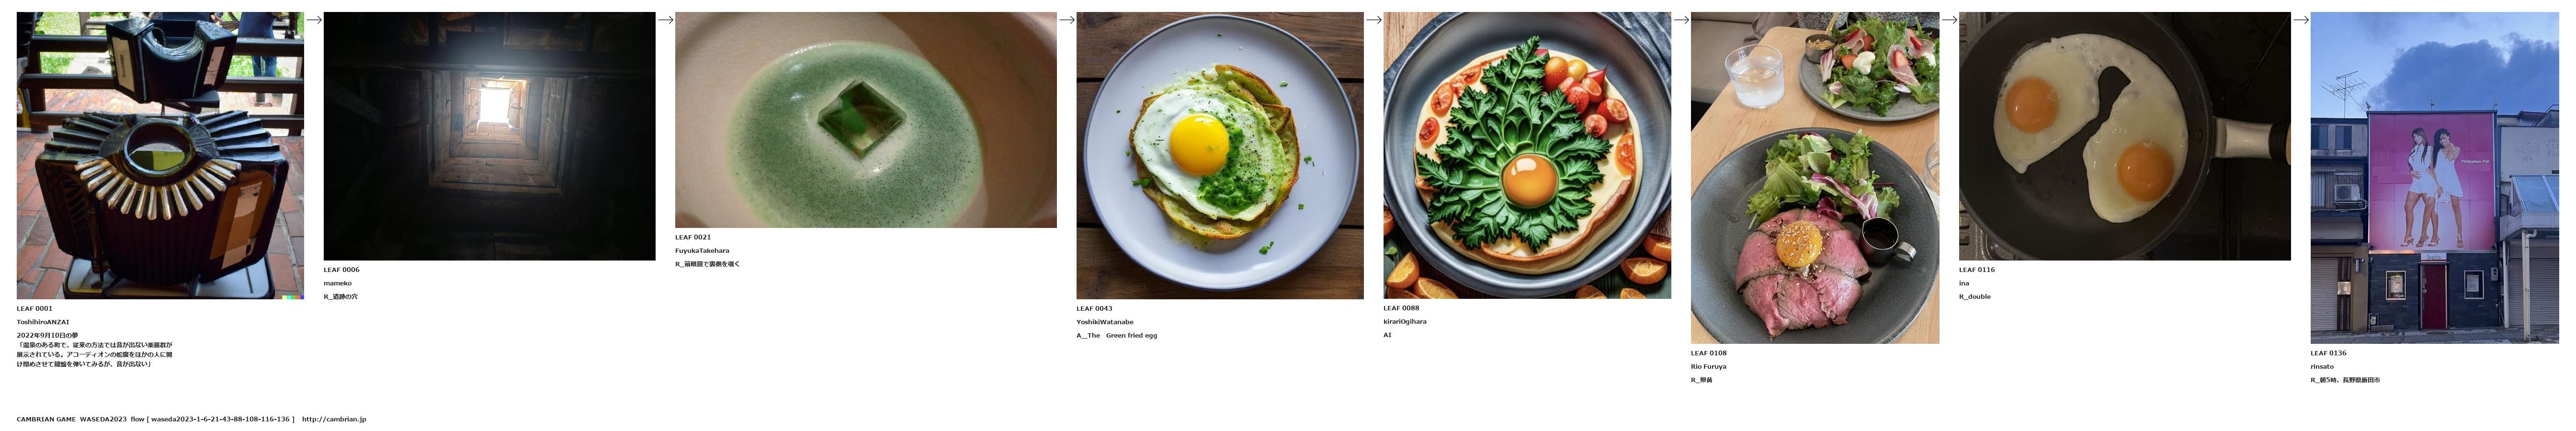Click the arrow after the dark shaft image

(665, 19)
